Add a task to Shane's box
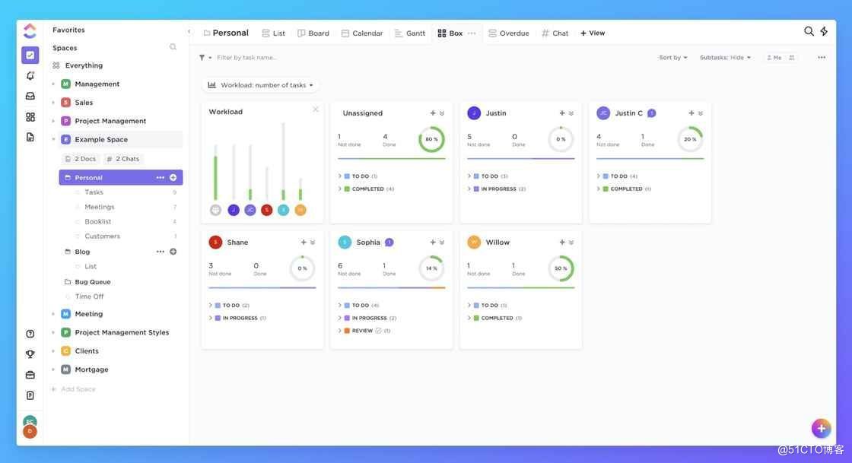The height and width of the screenshot is (463, 852). coord(304,242)
